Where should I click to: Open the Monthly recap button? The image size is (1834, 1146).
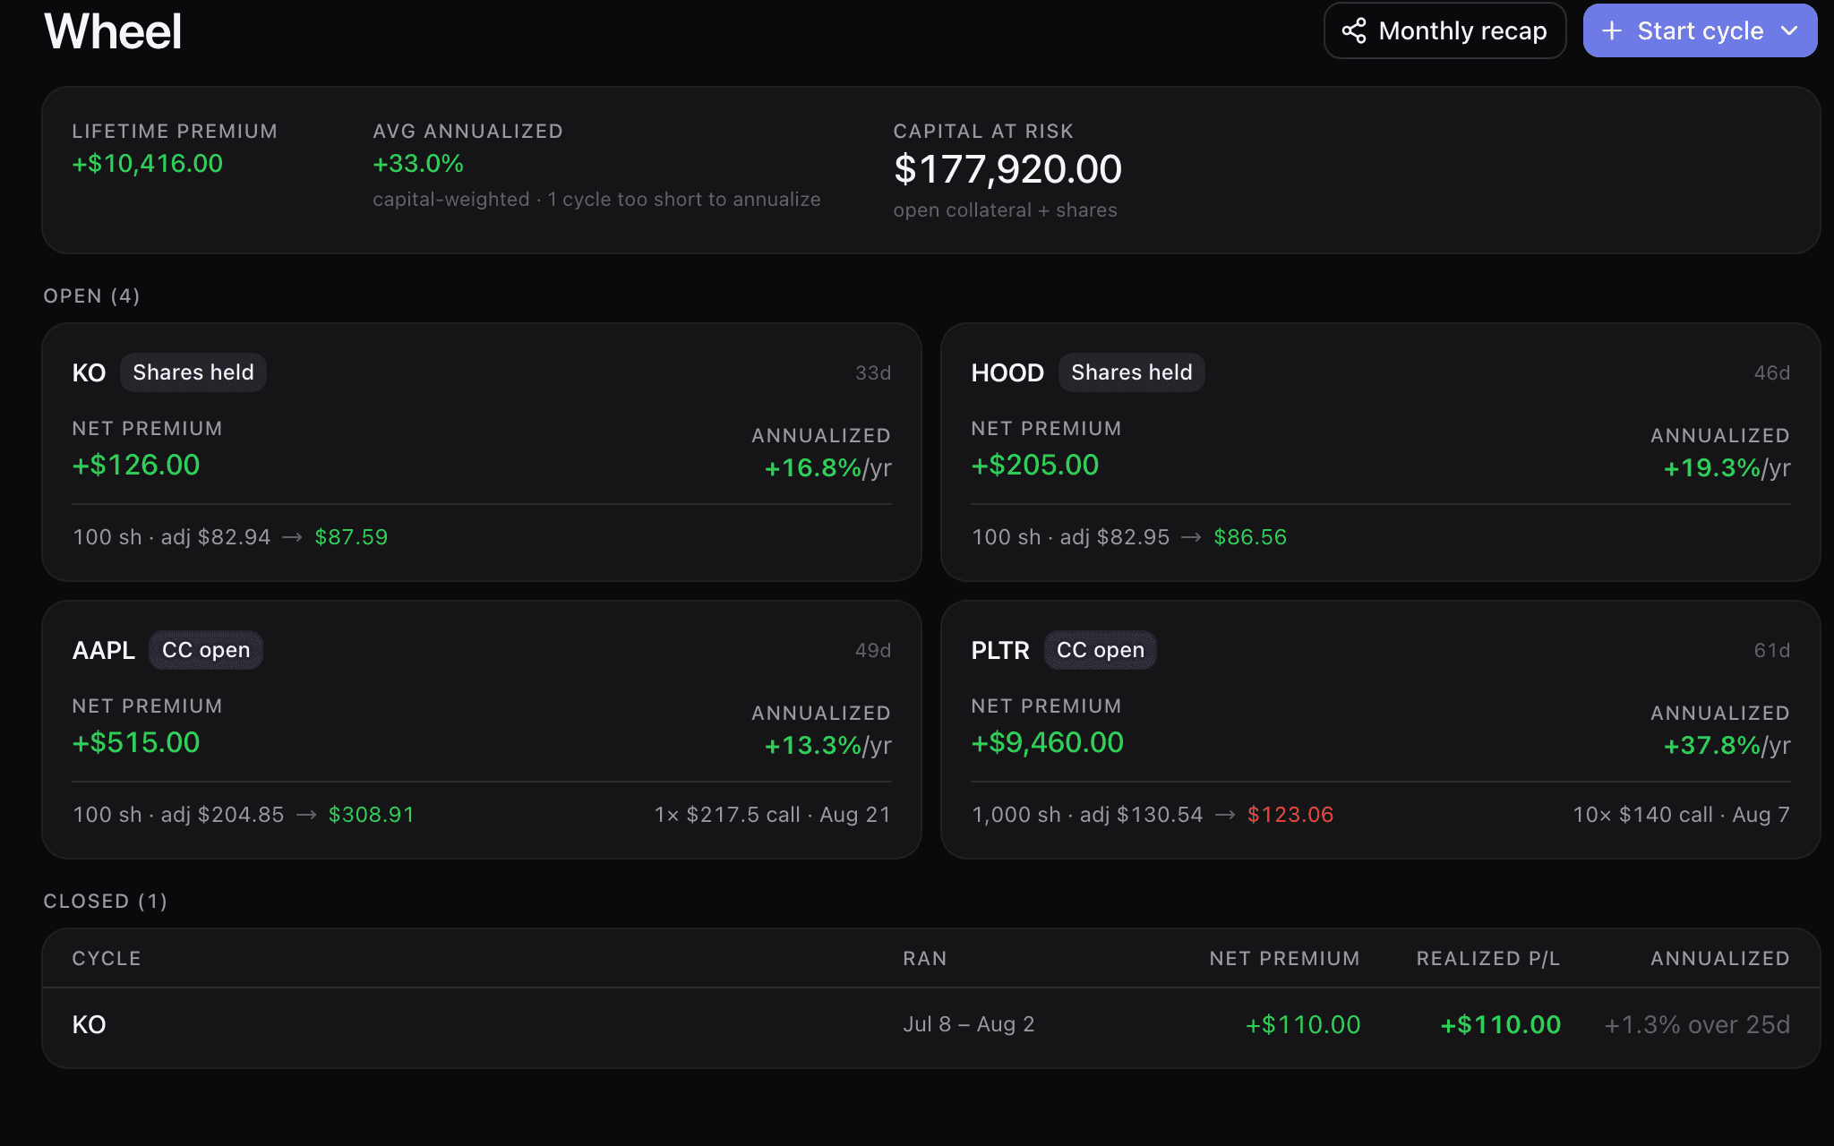[1444, 30]
